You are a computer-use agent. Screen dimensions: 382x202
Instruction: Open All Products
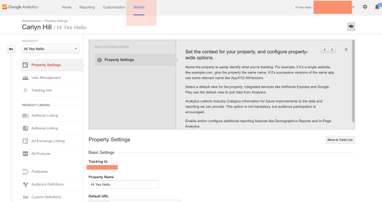coord(41,154)
